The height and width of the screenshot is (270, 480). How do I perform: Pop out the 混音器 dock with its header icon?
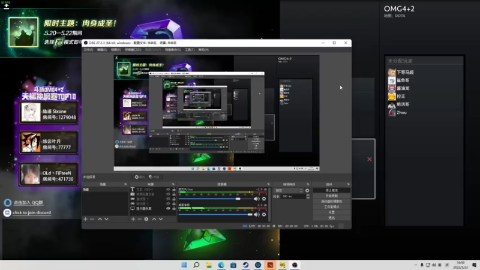[268, 184]
